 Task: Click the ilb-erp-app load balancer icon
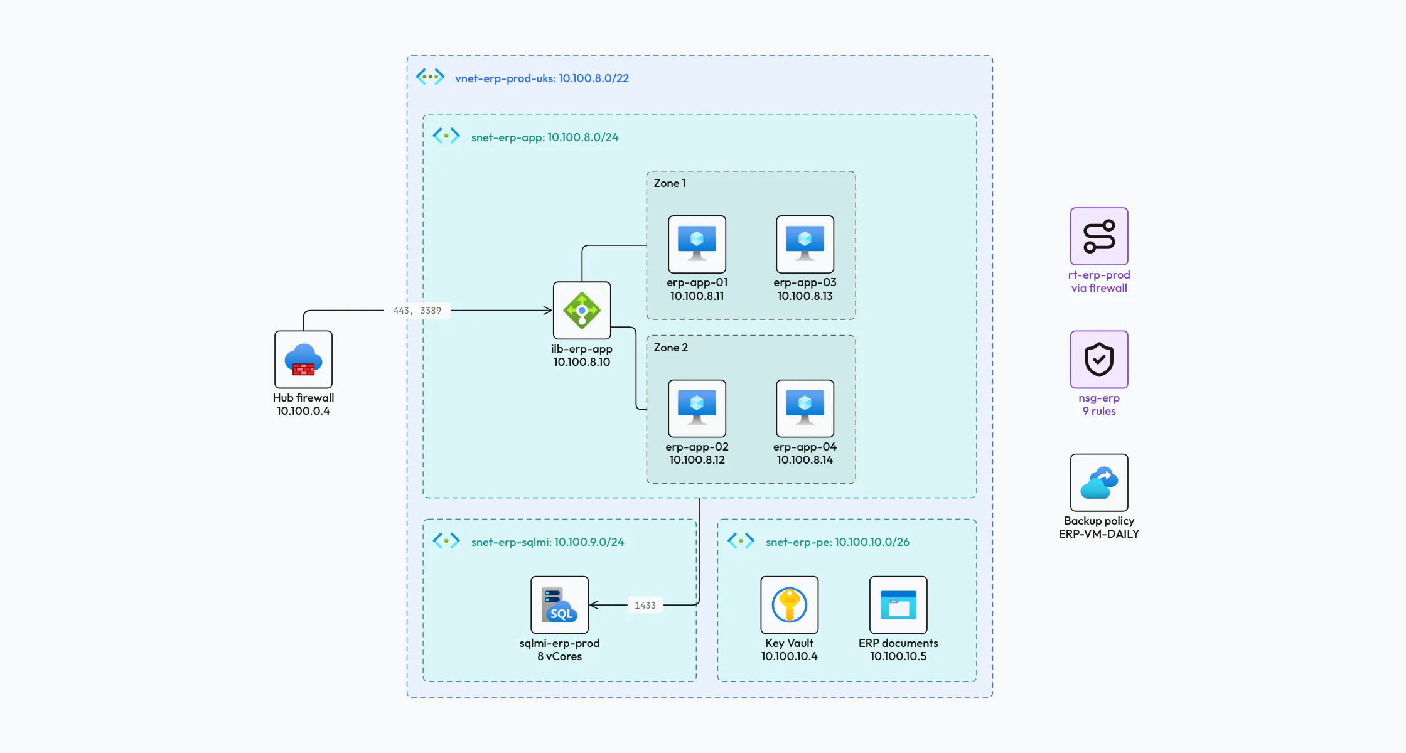(x=582, y=311)
